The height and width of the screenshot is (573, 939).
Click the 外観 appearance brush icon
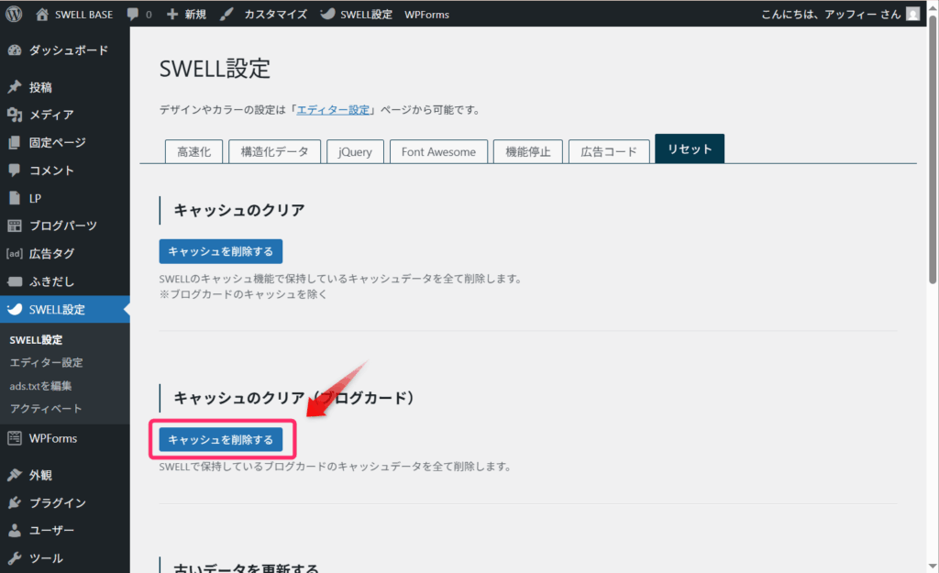tap(15, 475)
